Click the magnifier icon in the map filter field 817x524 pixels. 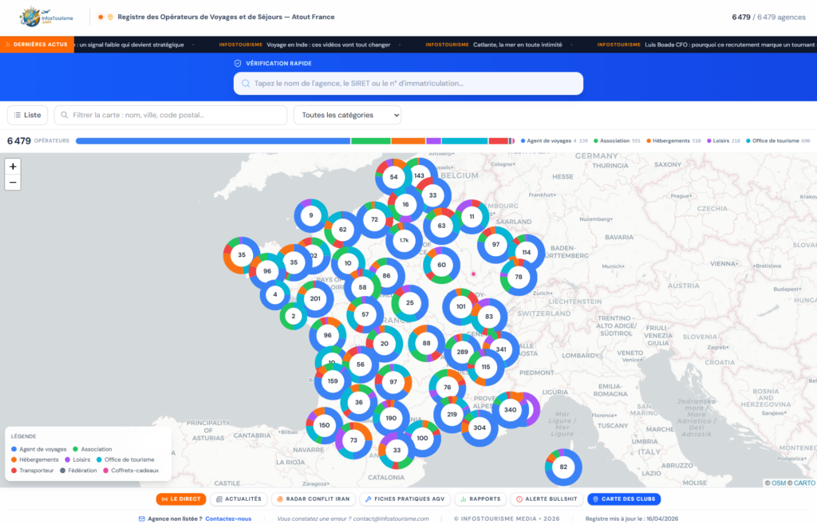point(65,115)
